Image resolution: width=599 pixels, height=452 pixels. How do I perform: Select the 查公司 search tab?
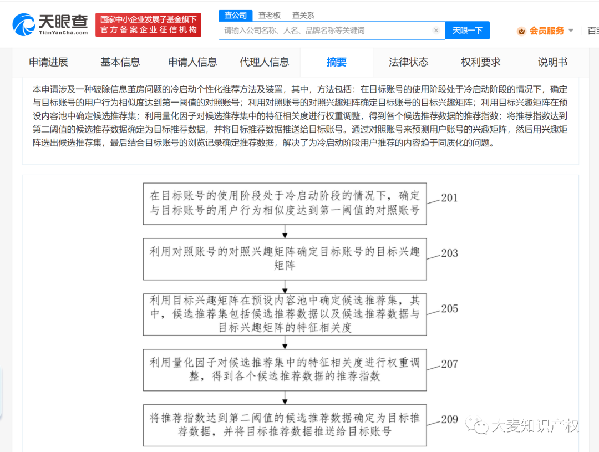[x=236, y=16]
